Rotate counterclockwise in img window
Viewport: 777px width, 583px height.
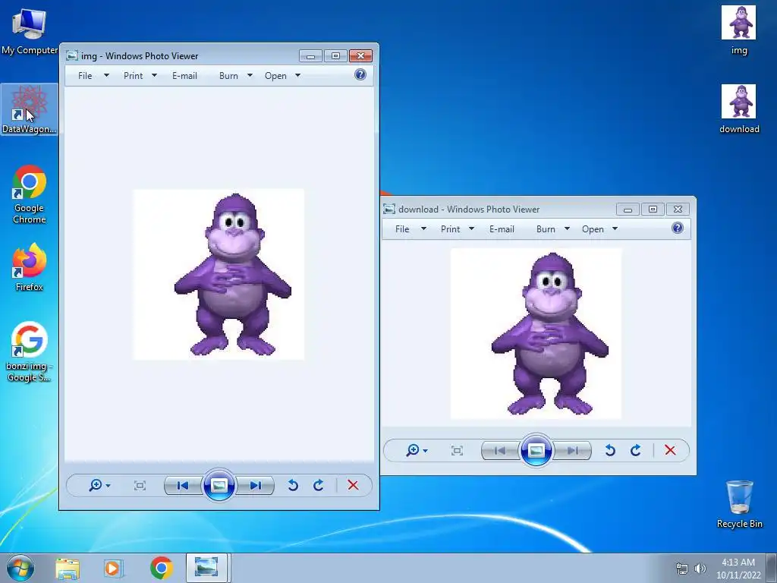click(x=293, y=485)
